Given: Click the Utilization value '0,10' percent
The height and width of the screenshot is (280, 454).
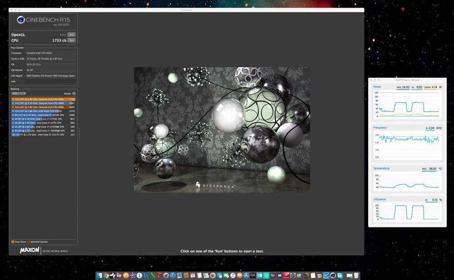Looking at the screenshot, I should tap(434, 200).
